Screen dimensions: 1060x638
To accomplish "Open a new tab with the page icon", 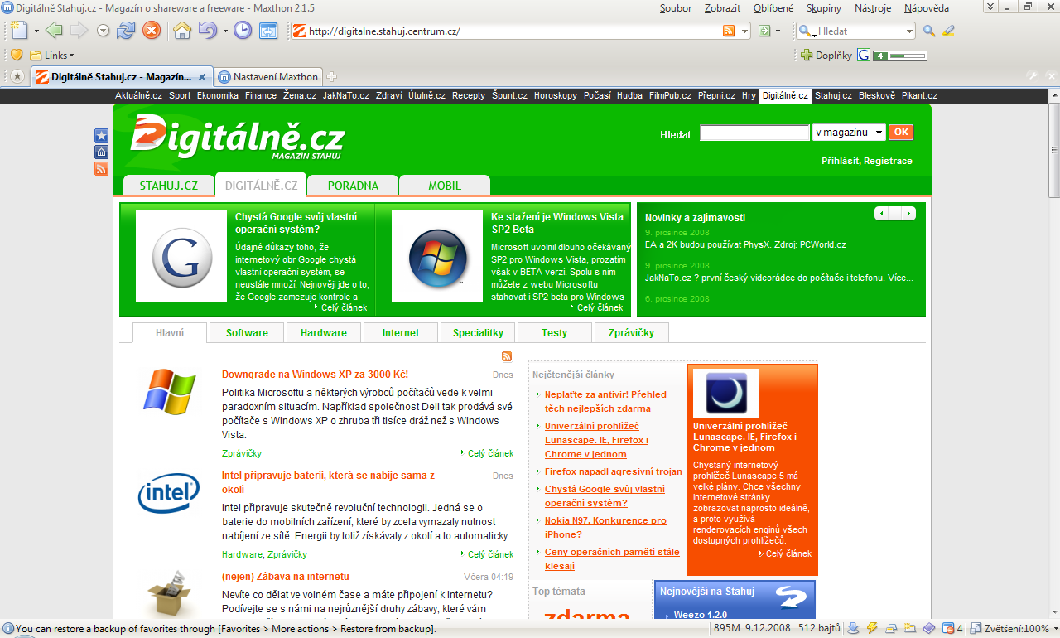I will pyautogui.click(x=21, y=31).
